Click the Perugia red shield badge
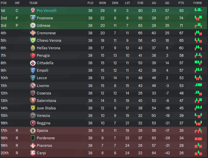The width and height of the screenshot is (208, 158). tap(33, 55)
